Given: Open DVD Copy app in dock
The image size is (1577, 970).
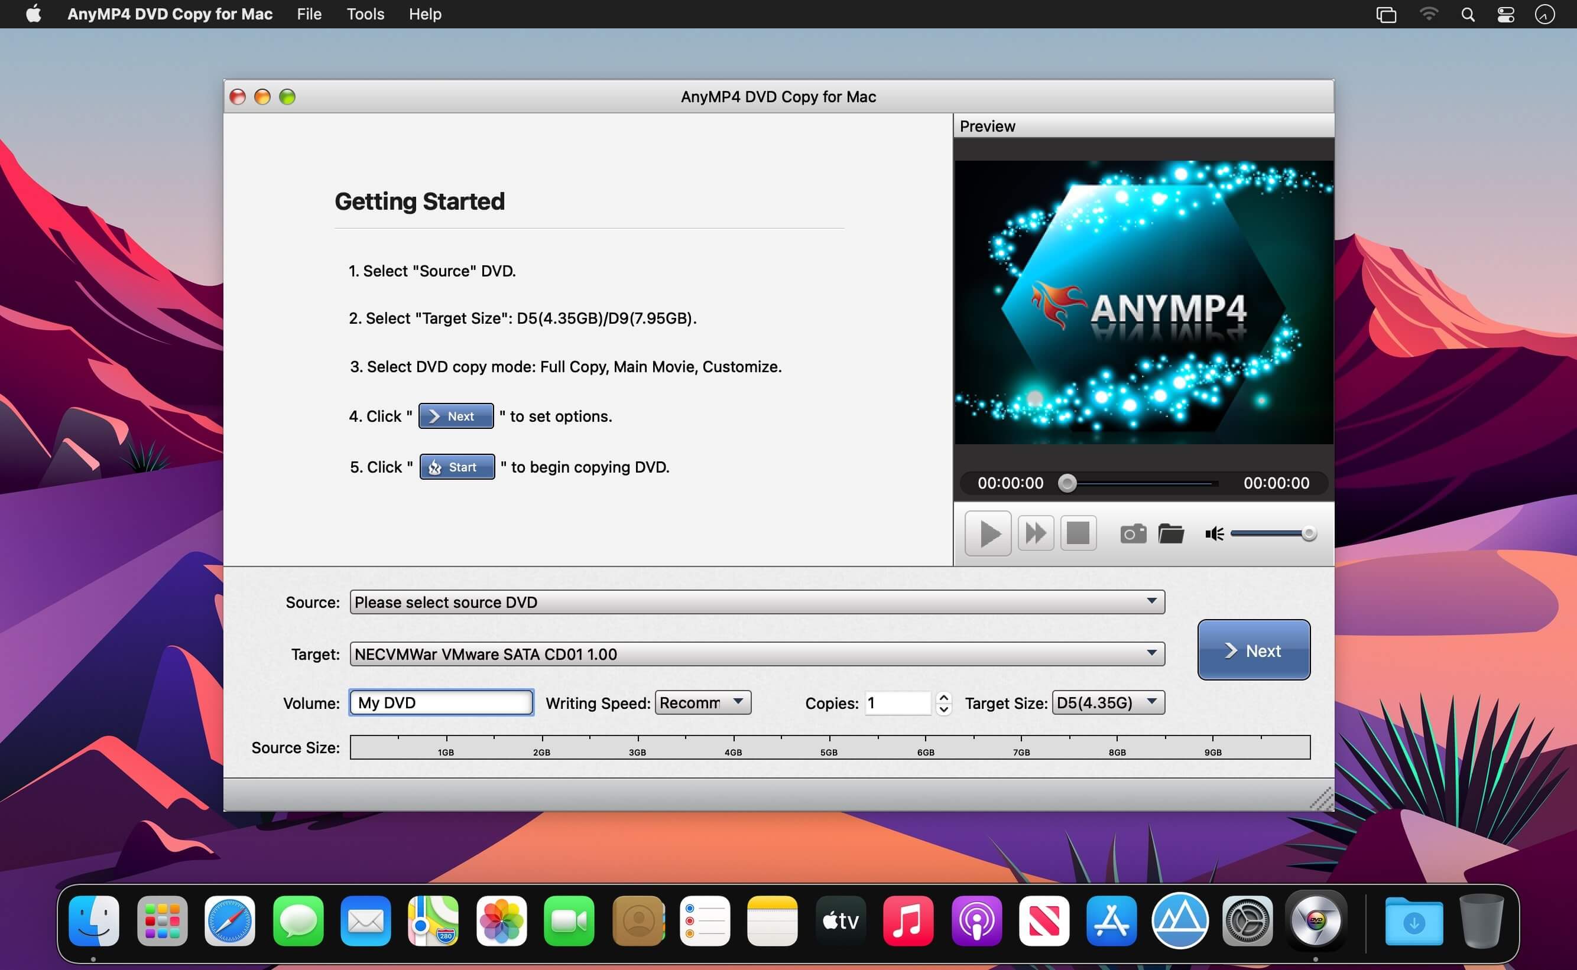Looking at the screenshot, I should point(1316,921).
